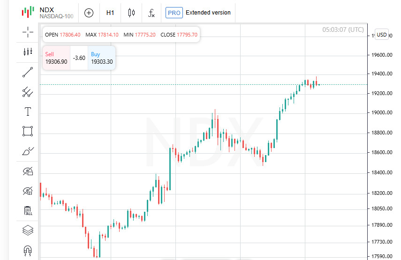This screenshot has height=260, width=401.
Task: Pick the rectangle shape tool
Action: pyautogui.click(x=28, y=131)
